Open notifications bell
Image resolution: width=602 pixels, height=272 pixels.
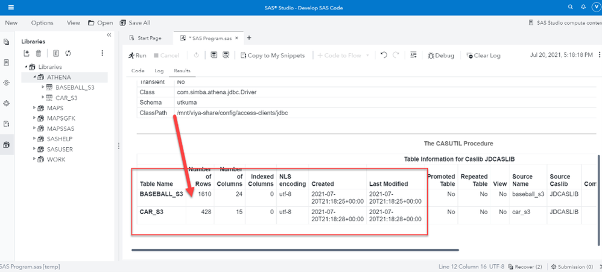point(583,7)
